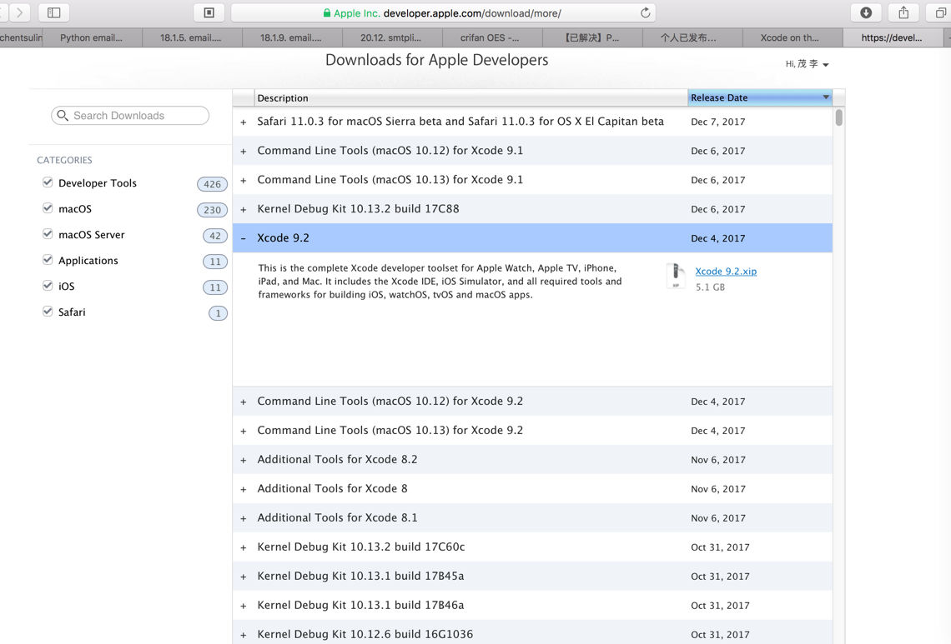The image size is (951, 644).
Task: Sort by the Description column header
Action: (470, 97)
